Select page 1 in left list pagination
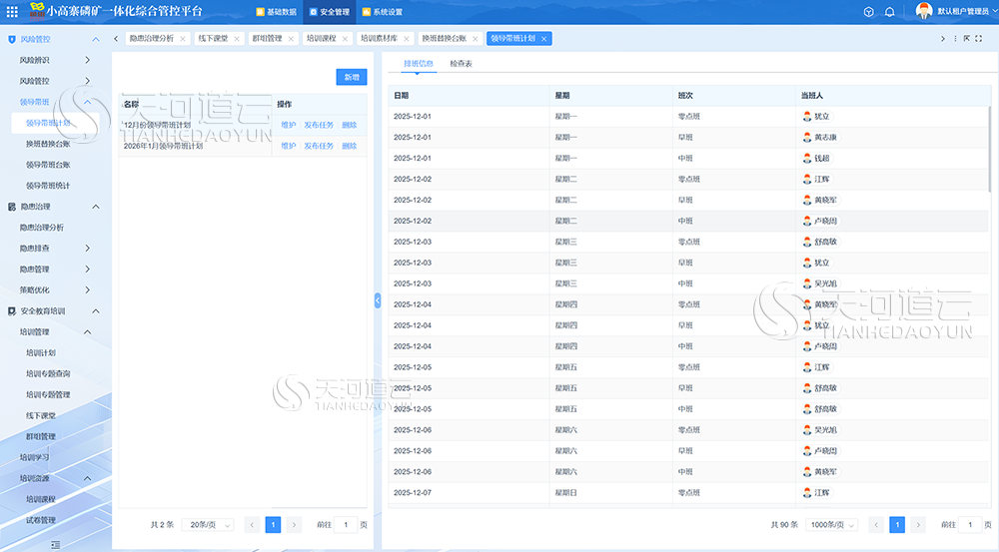Viewport: 999px width, 552px height. pyautogui.click(x=273, y=525)
